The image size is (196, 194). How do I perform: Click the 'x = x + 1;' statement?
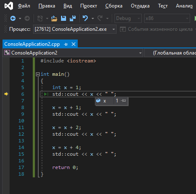tap(66, 107)
